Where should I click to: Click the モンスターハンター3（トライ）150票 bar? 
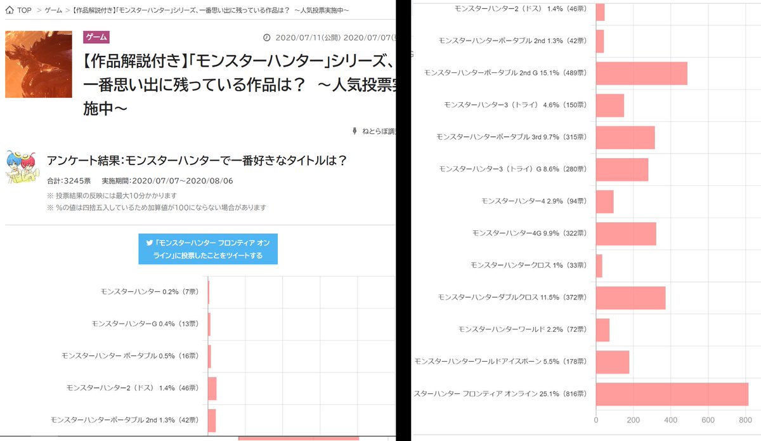610,105
